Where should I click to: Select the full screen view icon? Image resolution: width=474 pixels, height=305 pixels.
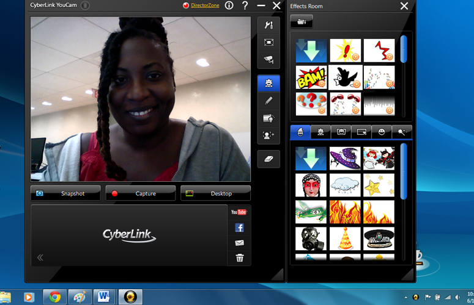click(268, 42)
